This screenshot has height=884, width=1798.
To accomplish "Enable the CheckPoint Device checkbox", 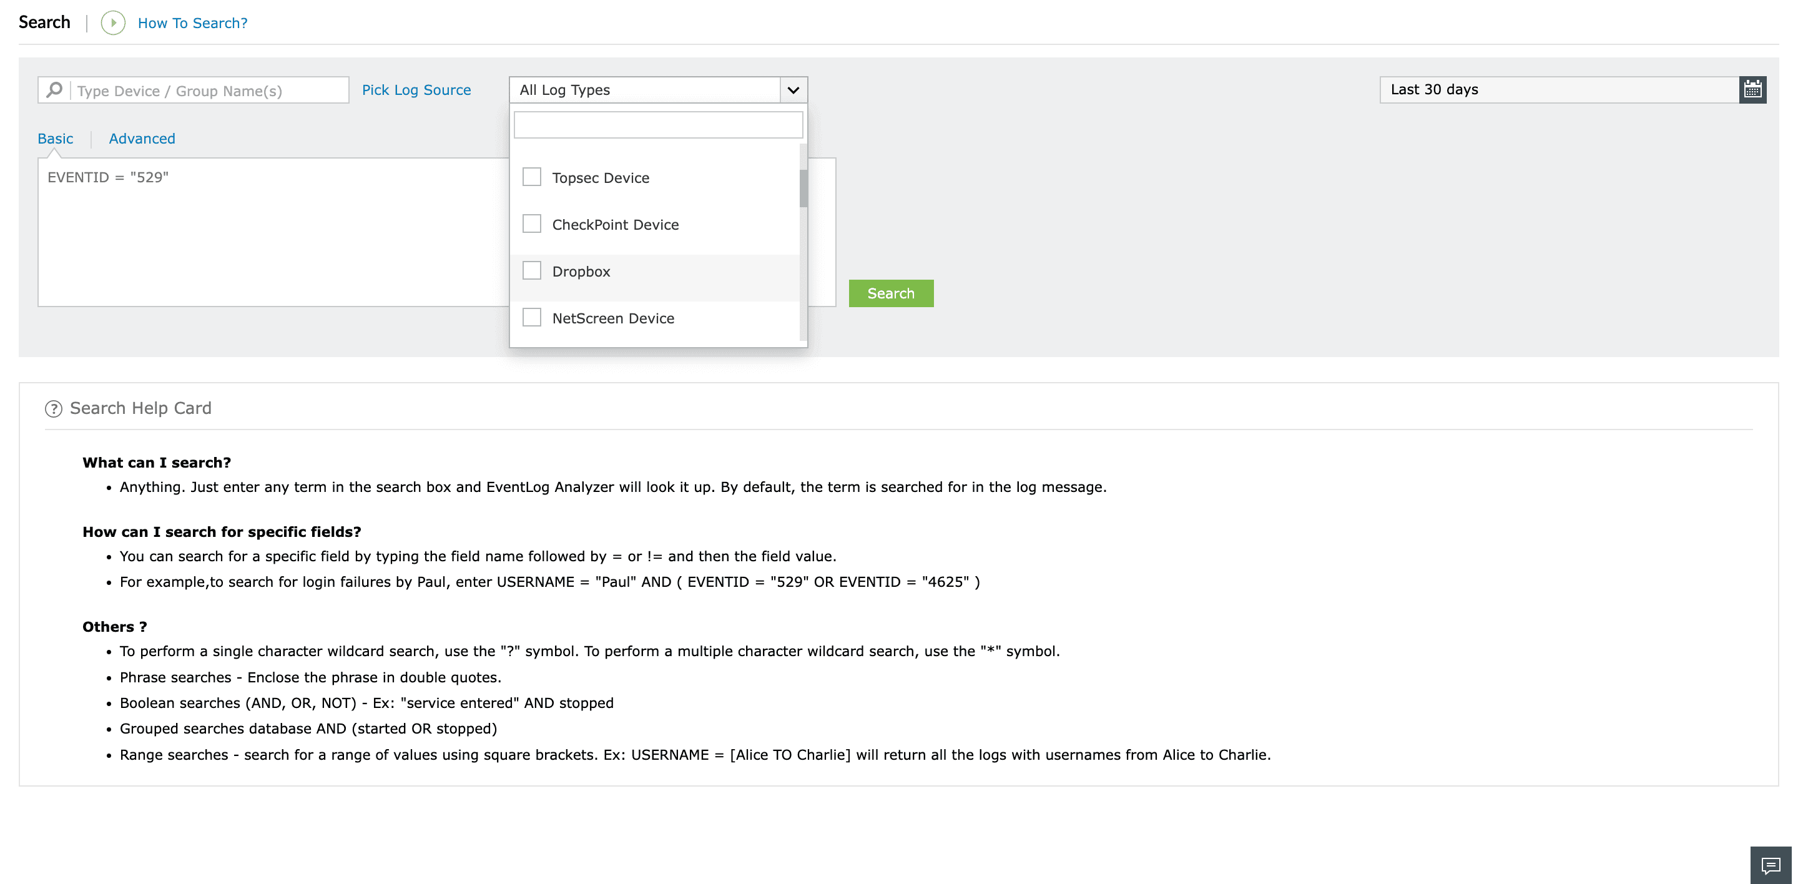I will (x=532, y=224).
